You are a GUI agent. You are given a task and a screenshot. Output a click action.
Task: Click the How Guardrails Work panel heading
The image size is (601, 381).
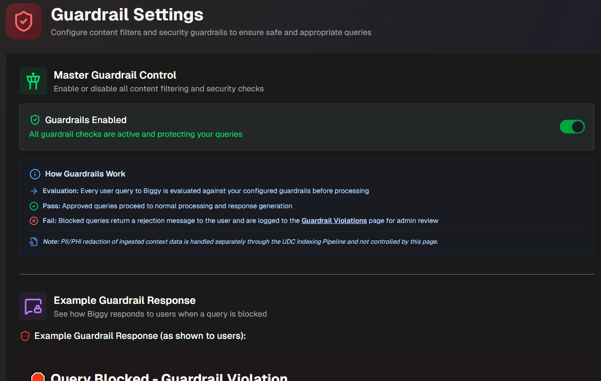[85, 174]
